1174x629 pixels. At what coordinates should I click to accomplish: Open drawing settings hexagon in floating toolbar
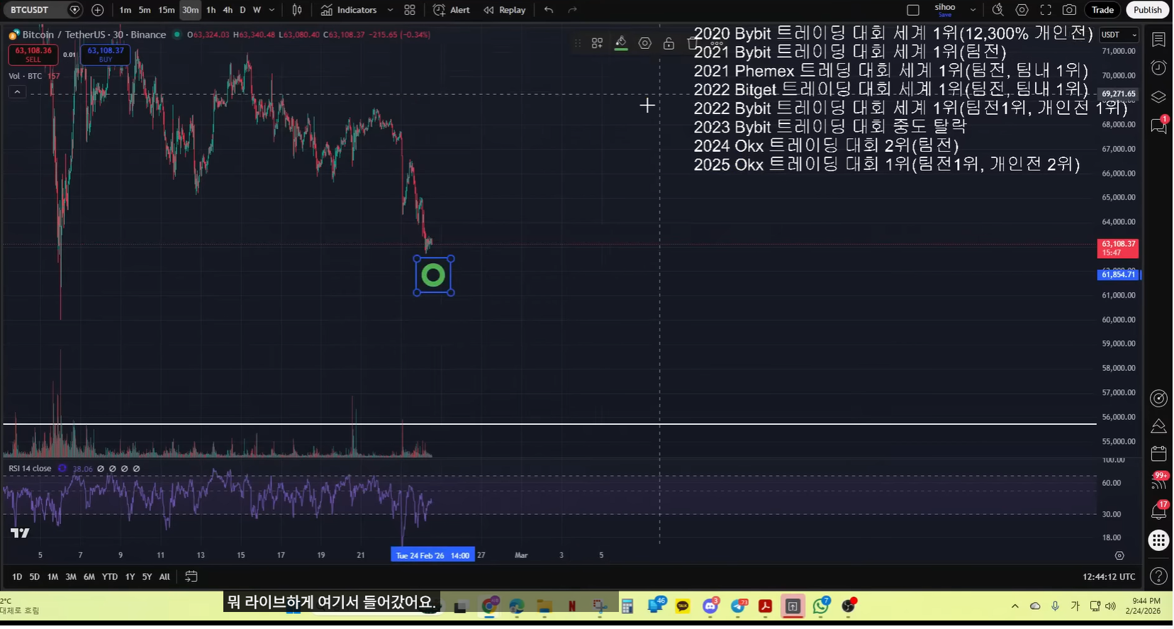point(644,43)
